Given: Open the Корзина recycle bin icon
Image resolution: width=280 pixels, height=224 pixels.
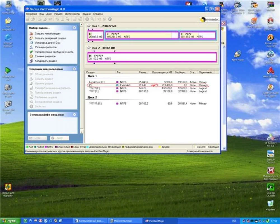Looking at the screenshot, I should [x=270, y=206].
